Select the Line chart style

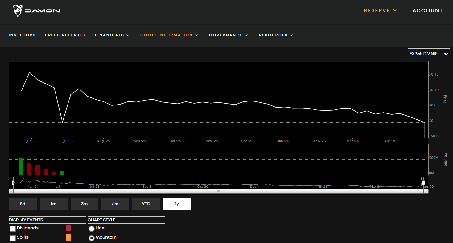point(92,229)
